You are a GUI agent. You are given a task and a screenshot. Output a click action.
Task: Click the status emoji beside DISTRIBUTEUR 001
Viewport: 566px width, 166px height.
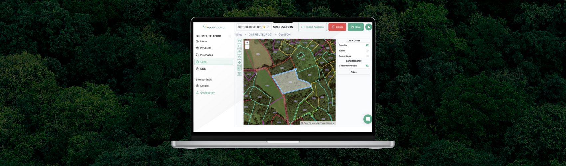[x=264, y=27]
